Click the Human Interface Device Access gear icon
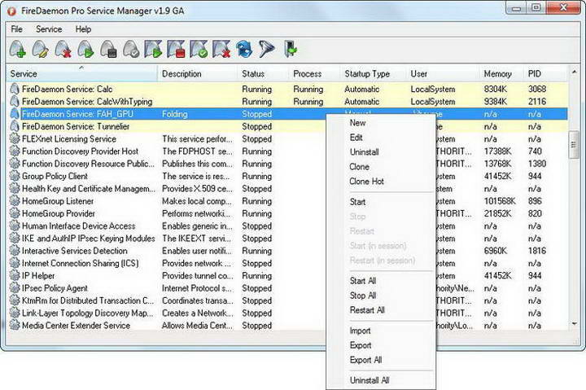Screen dimensions: 586x390 (x=15, y=226)
